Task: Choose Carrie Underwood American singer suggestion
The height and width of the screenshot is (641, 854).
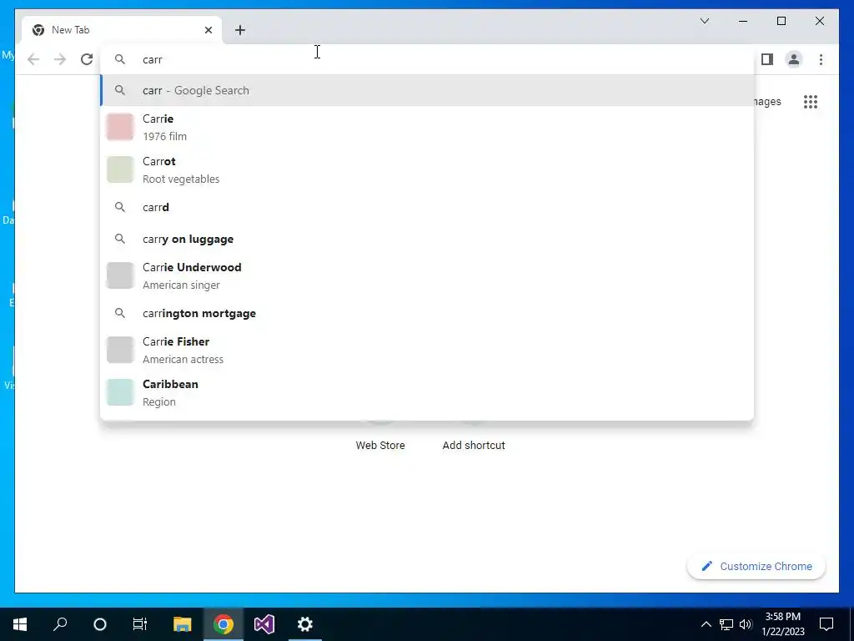Action: click(427, 275)
